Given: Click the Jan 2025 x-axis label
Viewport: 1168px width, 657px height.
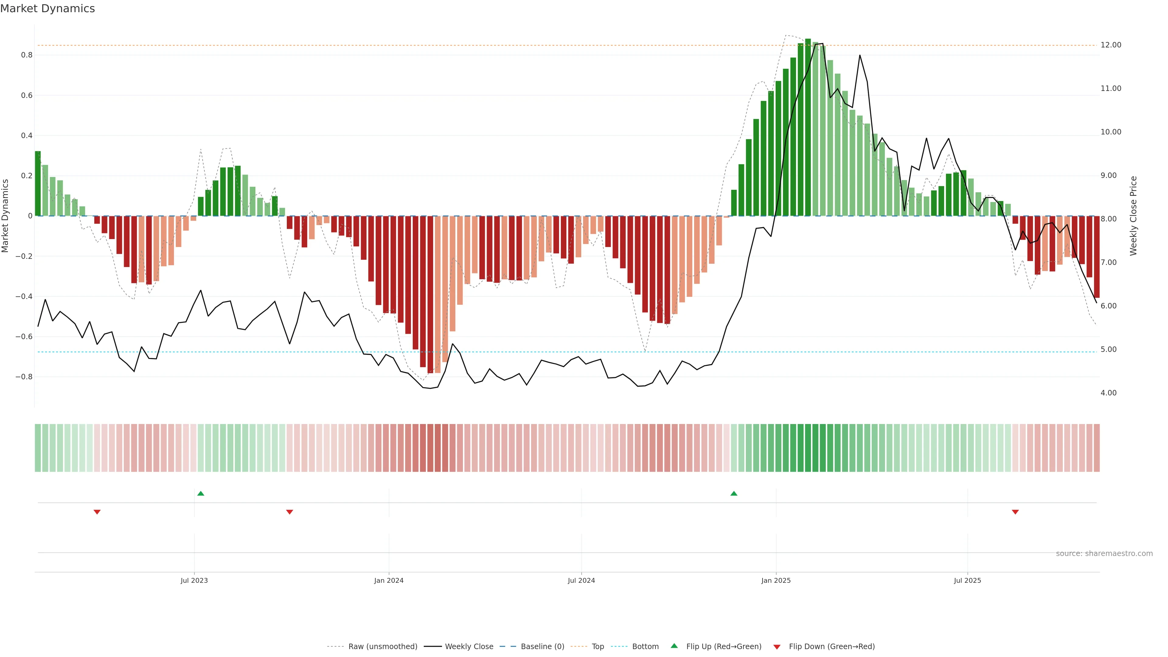Looking at the screenshot, I should (x=776, y=580).
